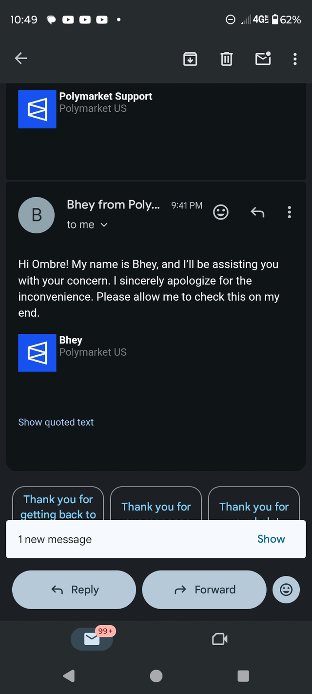This screenshot has width=312, height=694.
Task: Open Android recent apps square button
Action: click(x=243, y=675)
